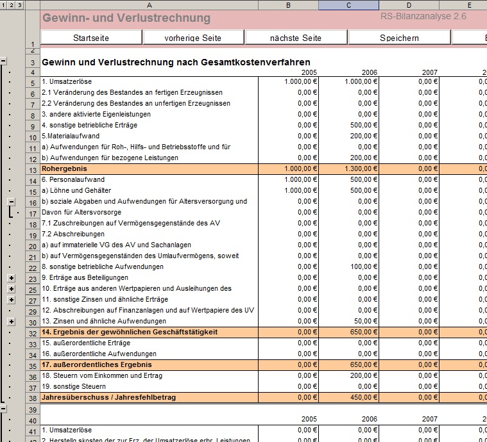Go to Startseite

(91, 38)
